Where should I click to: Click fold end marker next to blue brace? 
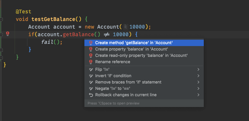click(1, 50)
